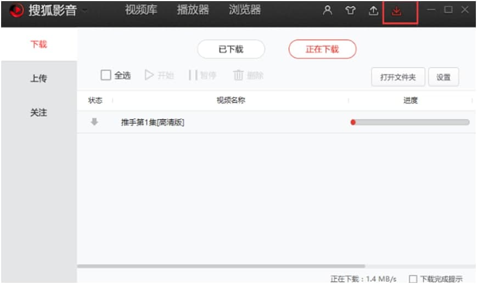The height and width of the screenshot is (284, 477).
Task: Click the upload icon in title bar
Action: [373, 10]
